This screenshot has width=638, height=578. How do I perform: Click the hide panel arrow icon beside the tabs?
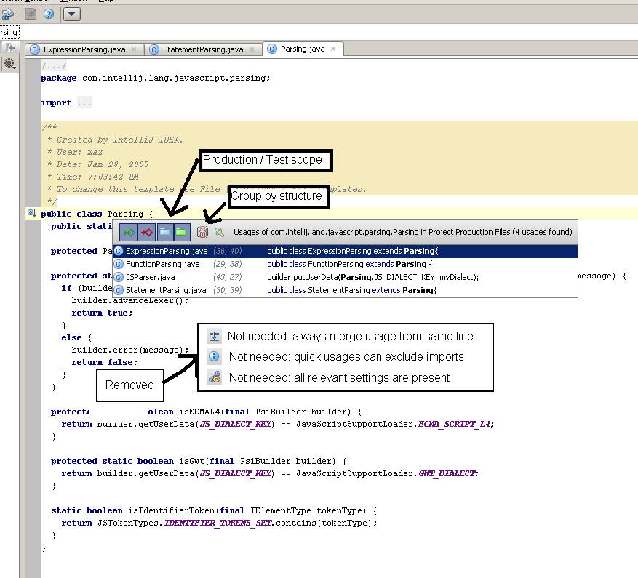11,47
